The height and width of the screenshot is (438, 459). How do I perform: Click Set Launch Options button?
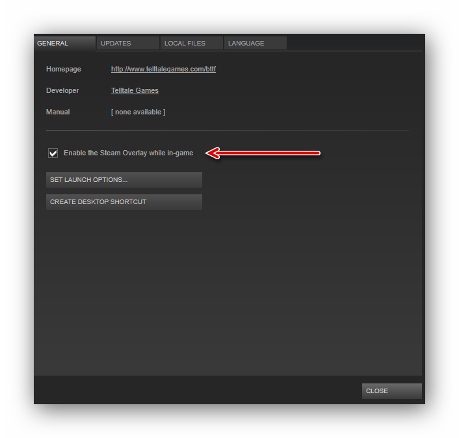point(124,179)
